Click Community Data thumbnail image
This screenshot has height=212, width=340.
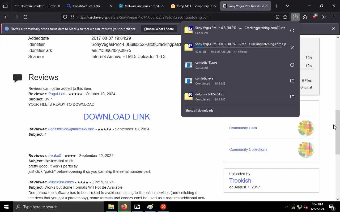point(306,128)
